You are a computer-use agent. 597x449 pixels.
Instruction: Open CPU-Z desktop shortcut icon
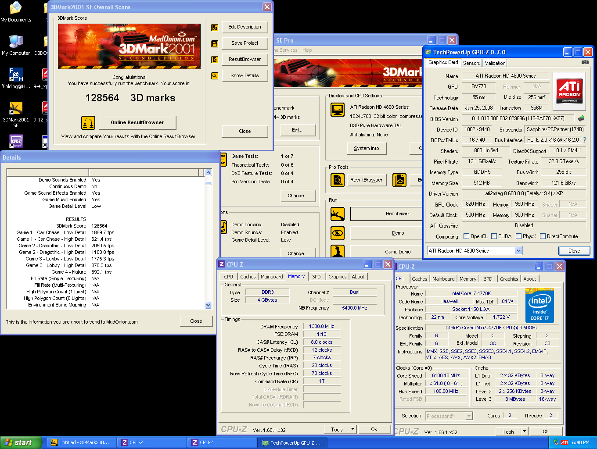16,141
